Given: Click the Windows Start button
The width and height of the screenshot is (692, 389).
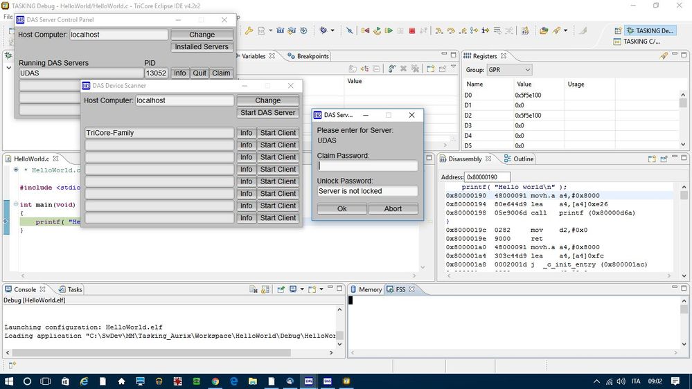Looking at the screenshot, I should coord(9,381).
